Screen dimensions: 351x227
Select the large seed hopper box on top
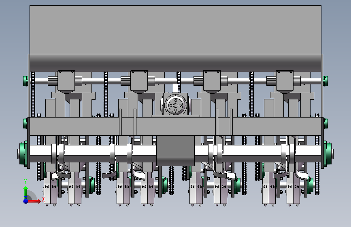(x=176, y=29)
